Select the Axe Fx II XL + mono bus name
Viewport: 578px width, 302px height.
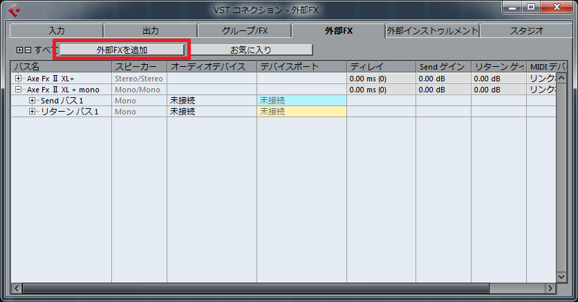[63, 90]
